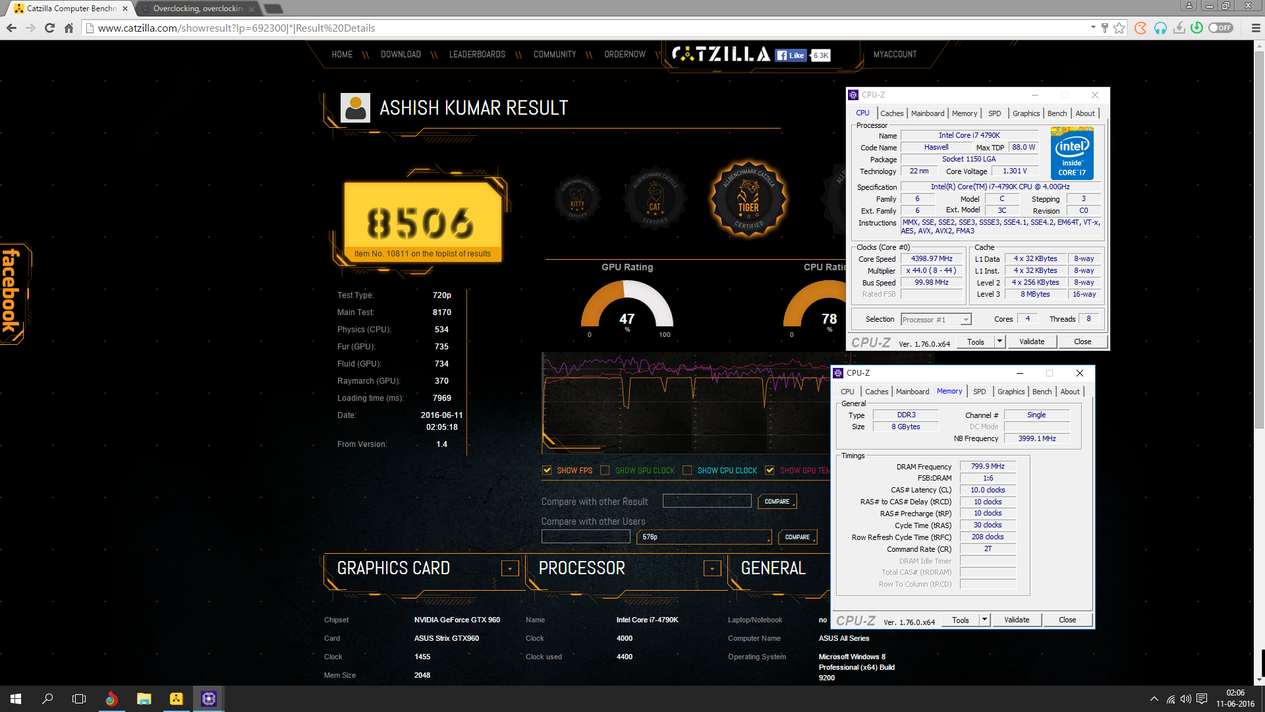The height and width of the screenshot is (712, 1265).
Task: Click the Kitty certified badge
Action: point(577,199)
